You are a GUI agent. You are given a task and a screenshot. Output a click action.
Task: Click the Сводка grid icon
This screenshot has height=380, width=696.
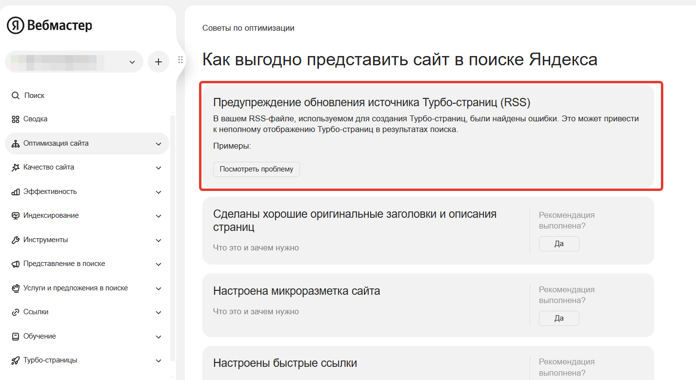(x=15, y=119)
